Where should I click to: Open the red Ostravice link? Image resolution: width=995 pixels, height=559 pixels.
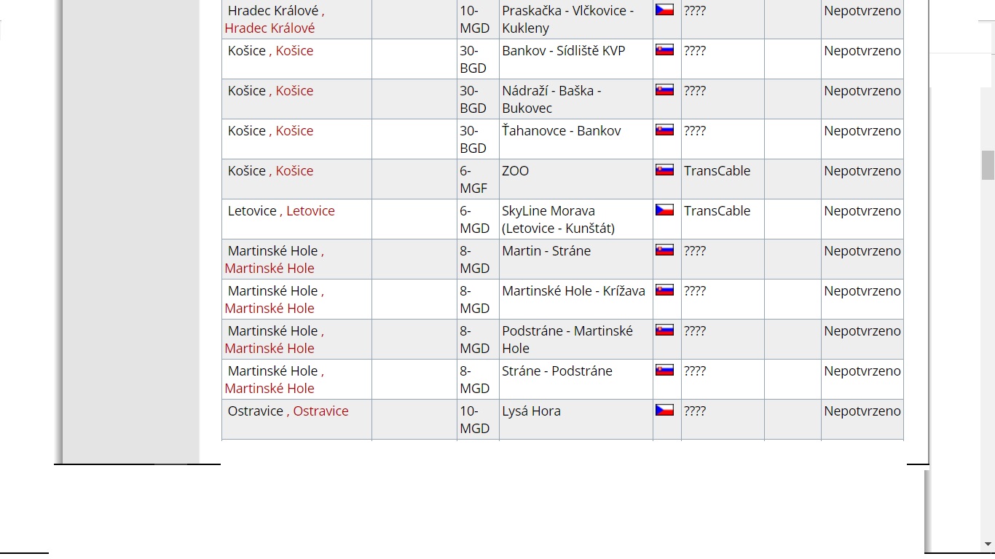point(320,411)
